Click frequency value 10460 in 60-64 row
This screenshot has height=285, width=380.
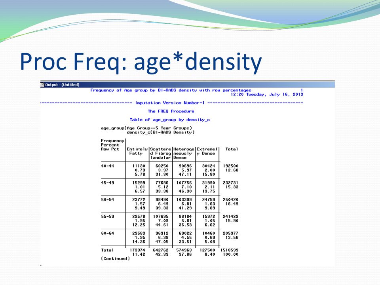[x=209, y=234]
